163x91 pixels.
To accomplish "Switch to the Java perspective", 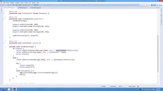I will pos(154,5).
